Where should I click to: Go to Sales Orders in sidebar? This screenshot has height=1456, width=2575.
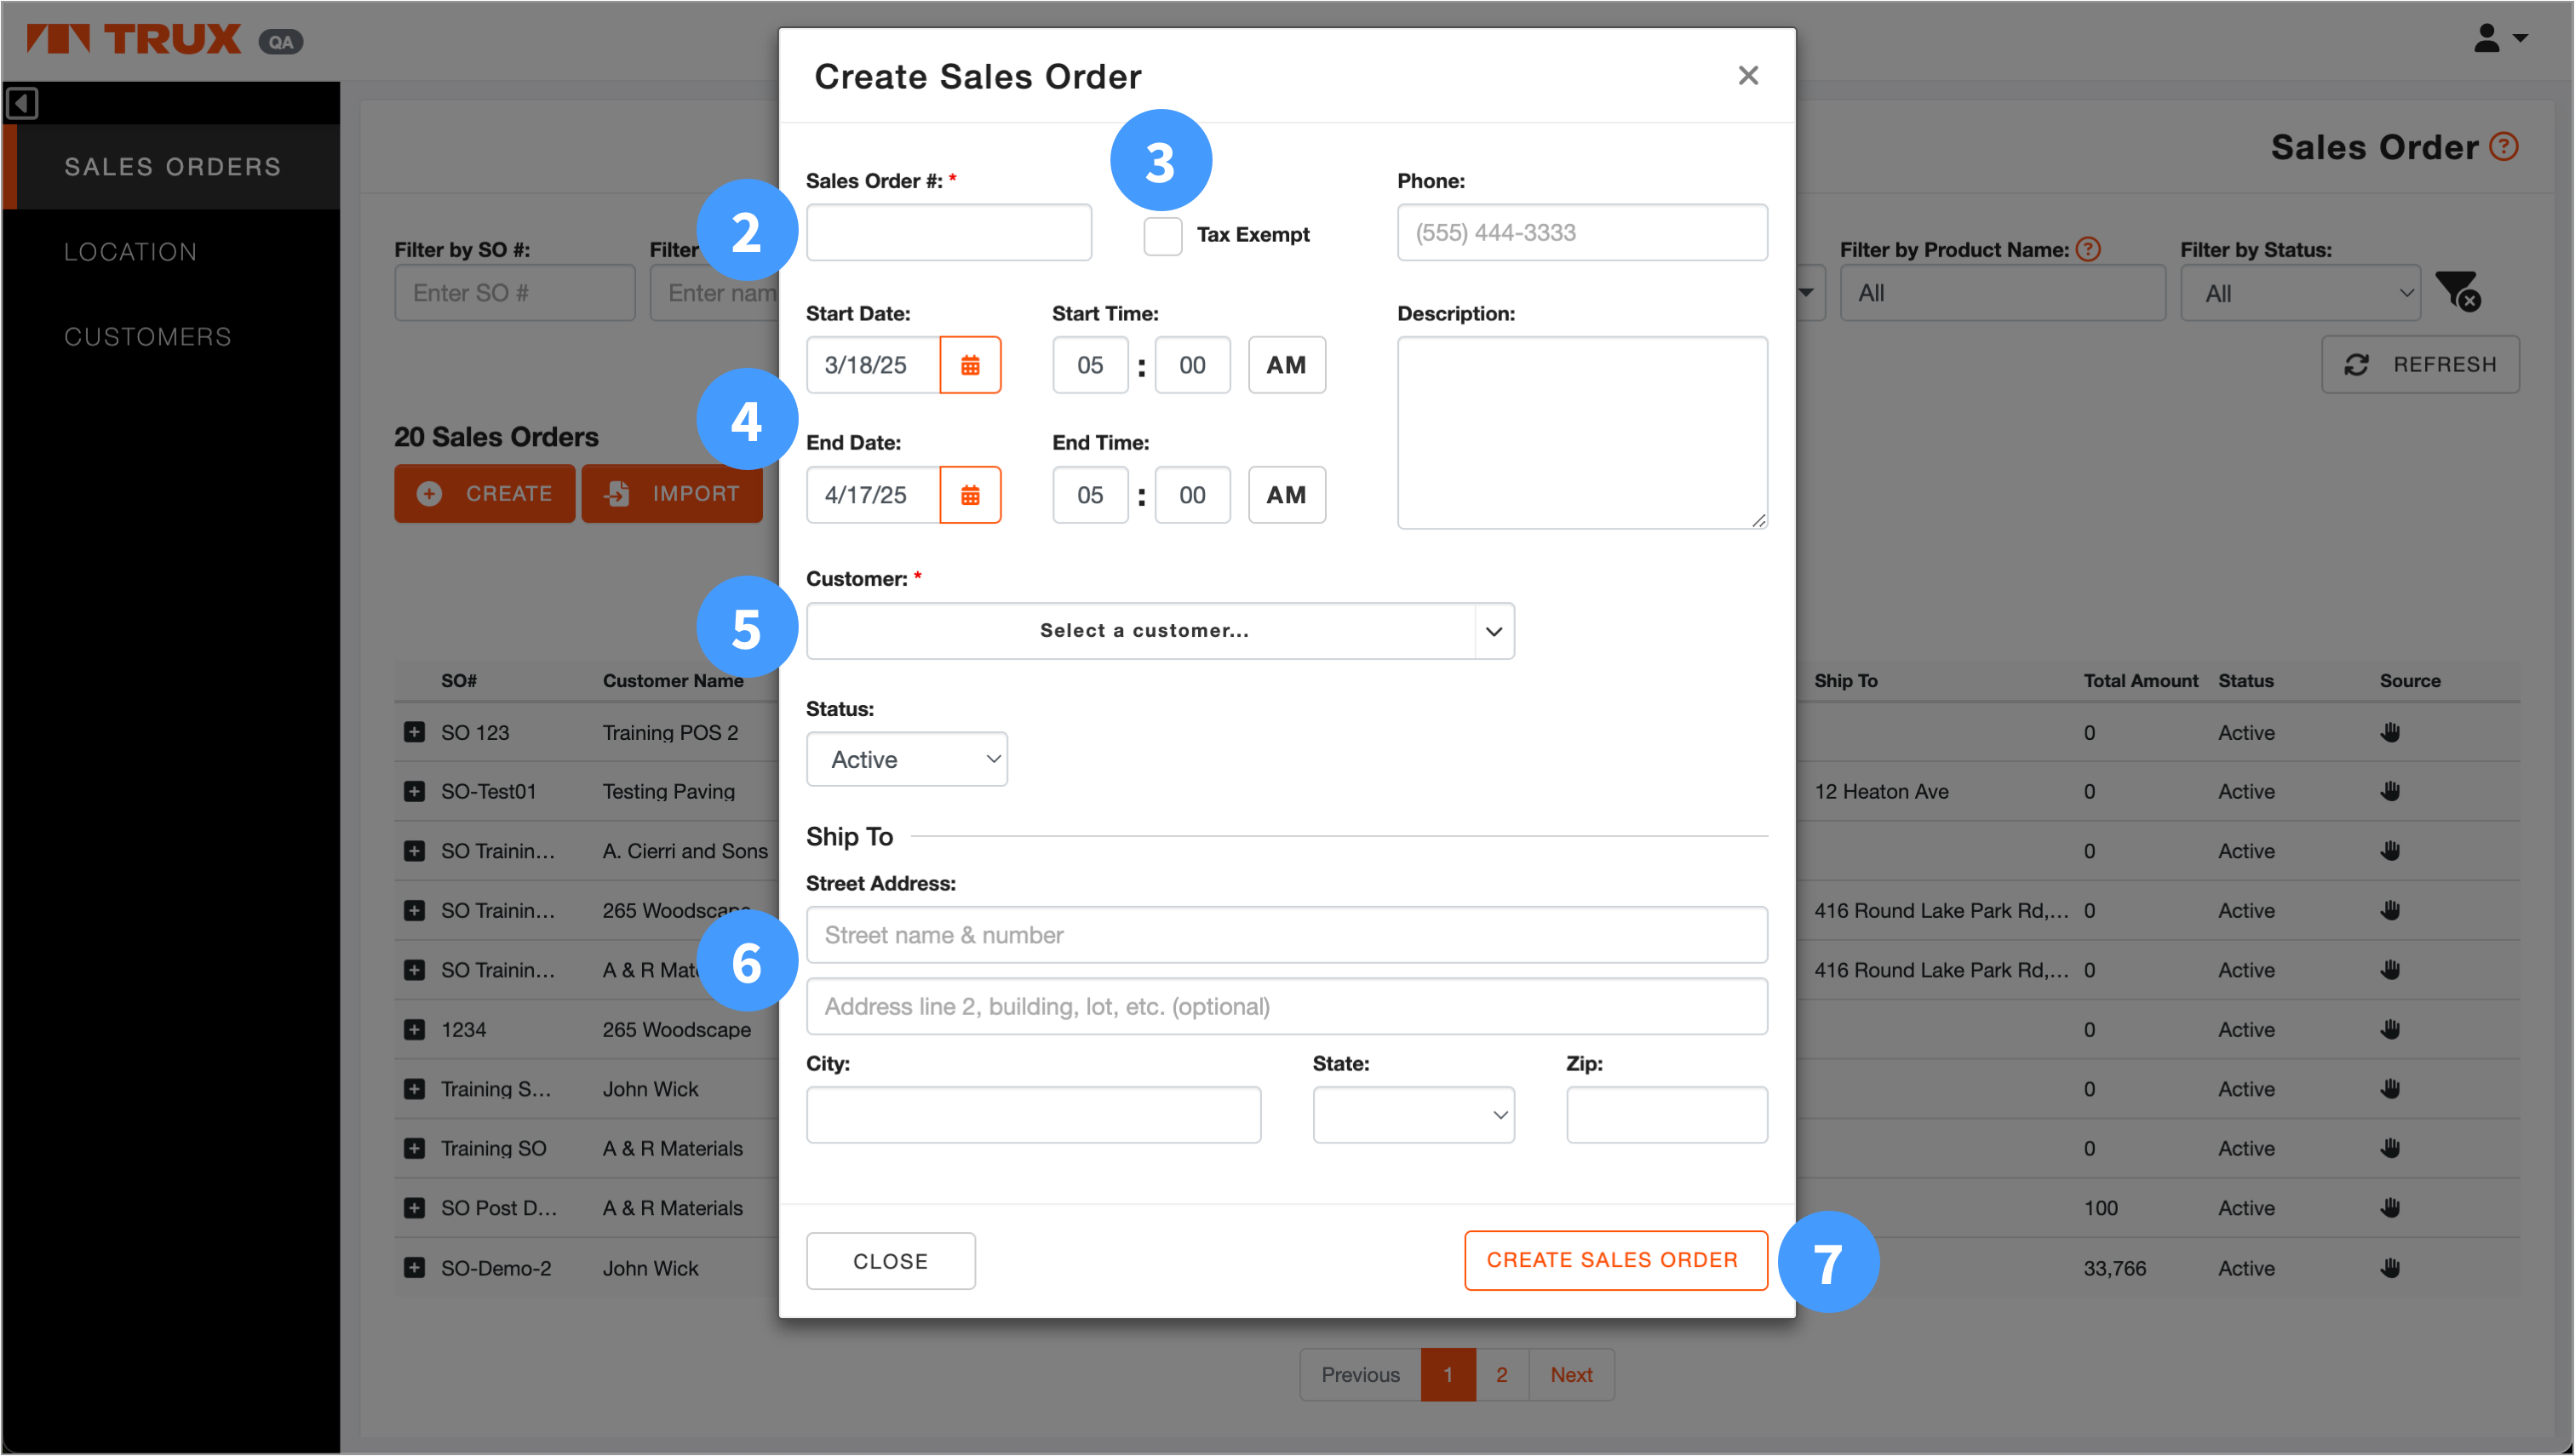click(172, 167)
